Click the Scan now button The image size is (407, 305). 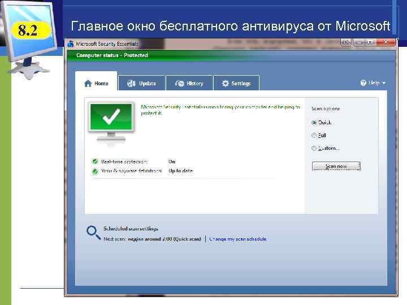[336, 166]
